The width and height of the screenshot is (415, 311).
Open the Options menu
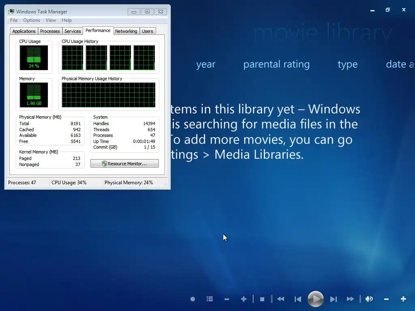[x=32, y=20]
